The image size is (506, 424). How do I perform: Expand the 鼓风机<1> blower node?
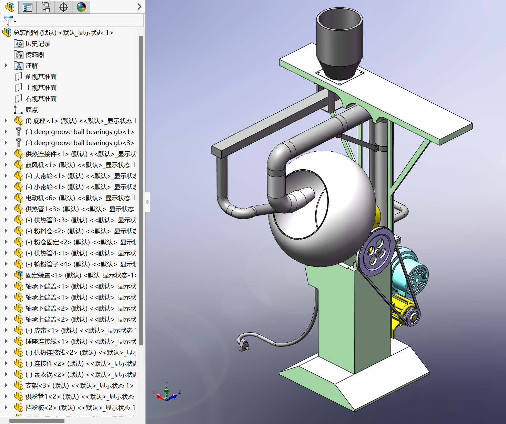(6, 165)
